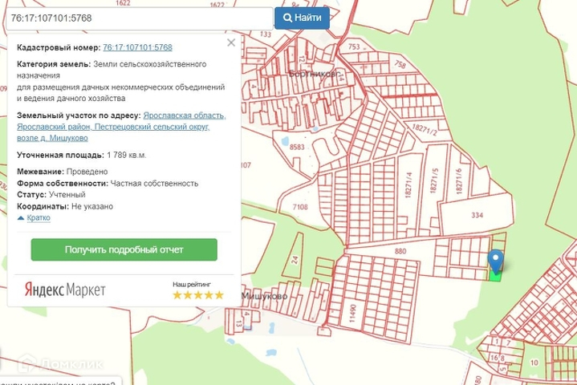Click parcel labeled 880 on the map

400,251
